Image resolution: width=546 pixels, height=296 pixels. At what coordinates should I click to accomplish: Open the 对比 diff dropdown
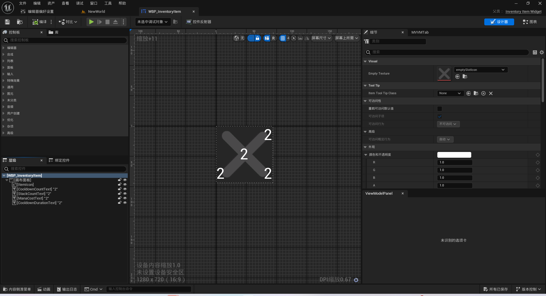[68, 22]
